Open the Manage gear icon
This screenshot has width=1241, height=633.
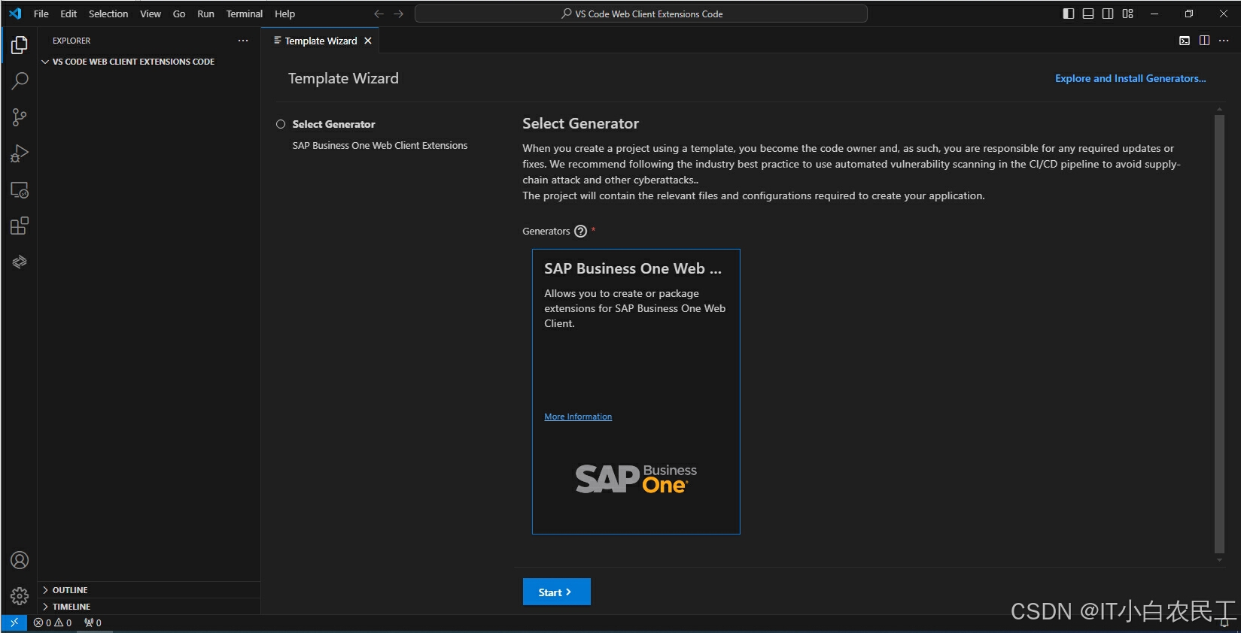[x=20, y=596]
